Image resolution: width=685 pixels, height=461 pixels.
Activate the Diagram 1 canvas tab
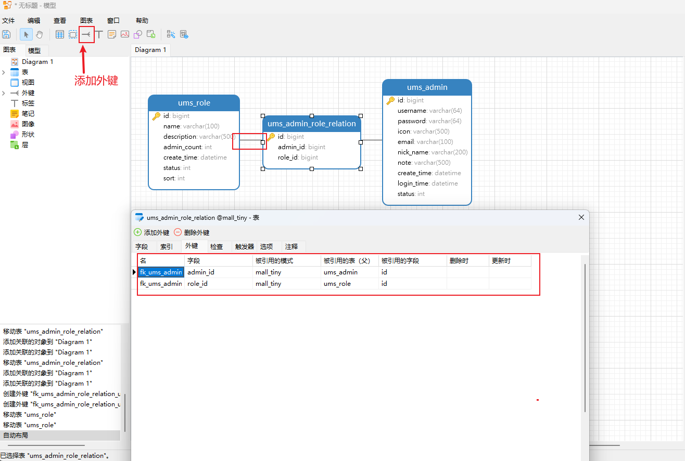150,50
